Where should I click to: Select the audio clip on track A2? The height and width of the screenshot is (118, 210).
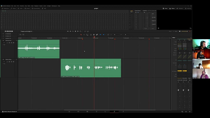coord(91,68)
